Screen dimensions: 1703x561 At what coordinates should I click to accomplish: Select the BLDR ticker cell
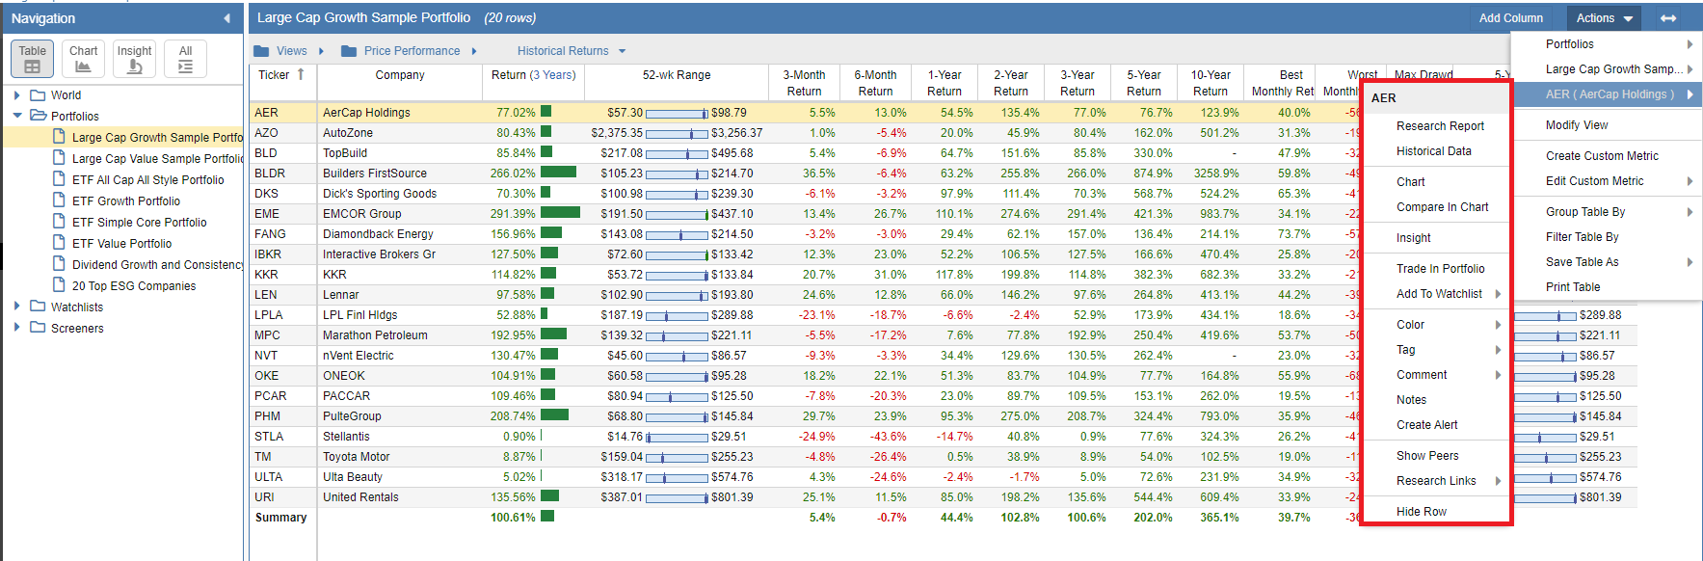point(283,174)
